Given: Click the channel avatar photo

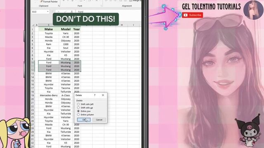Looking at the screenshot, I should point(253,10).
